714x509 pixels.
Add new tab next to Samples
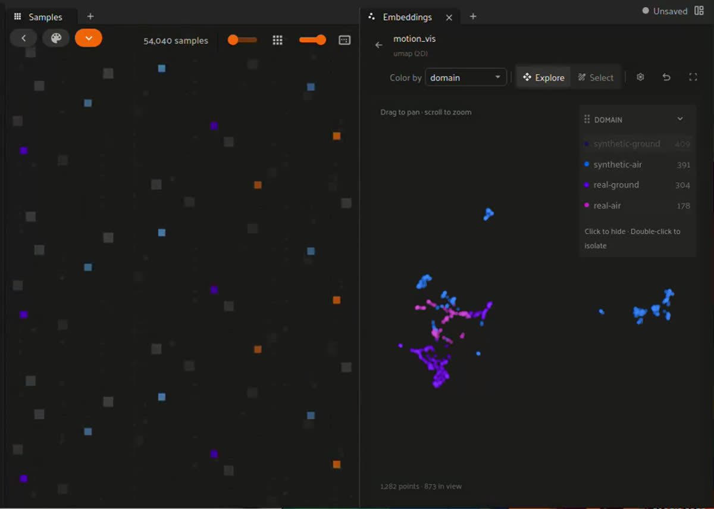click(x=90, y=17)
